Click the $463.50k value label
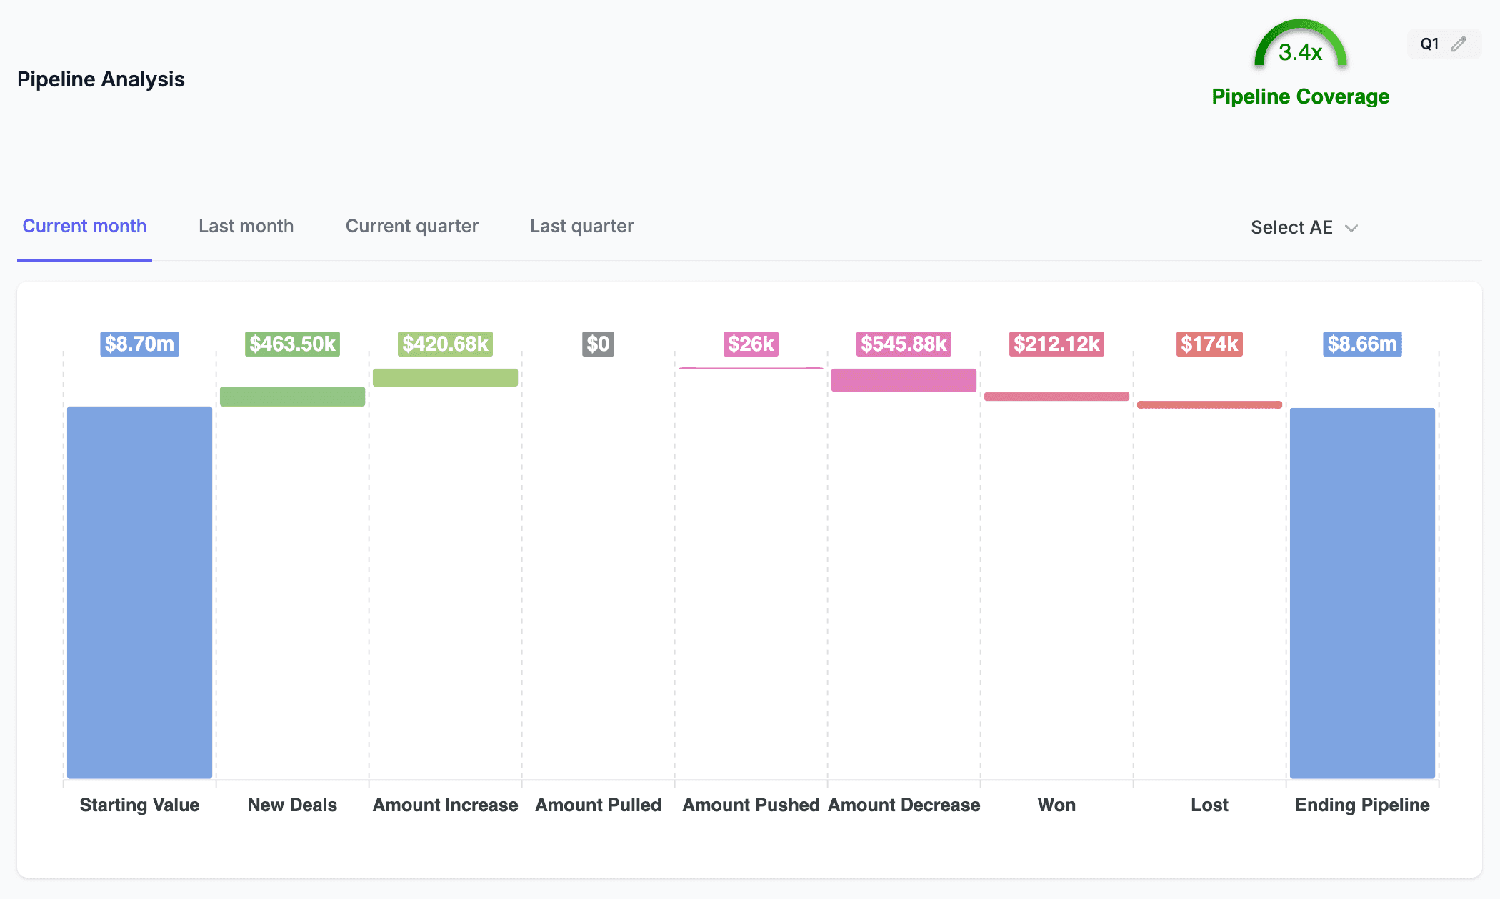The height and width of the screenshot is (899, 1500). (292, 344)
